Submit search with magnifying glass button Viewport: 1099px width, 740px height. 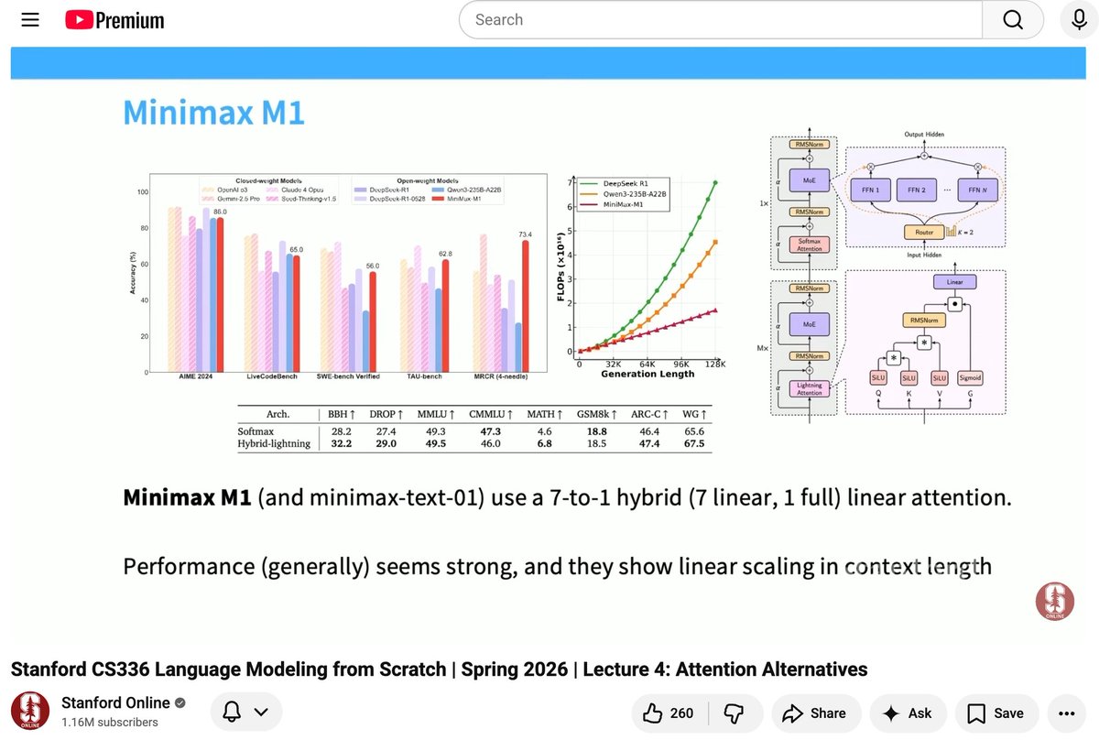pos(1012,19)
